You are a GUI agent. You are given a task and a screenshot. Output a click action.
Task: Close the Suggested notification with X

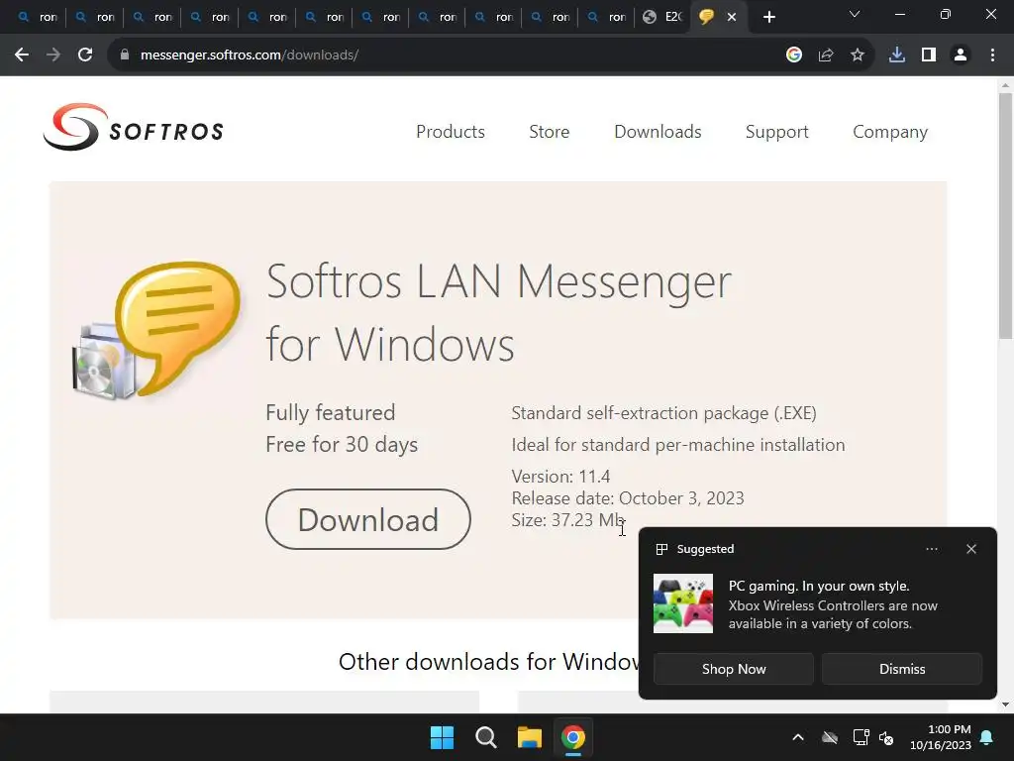coord(970,549)
